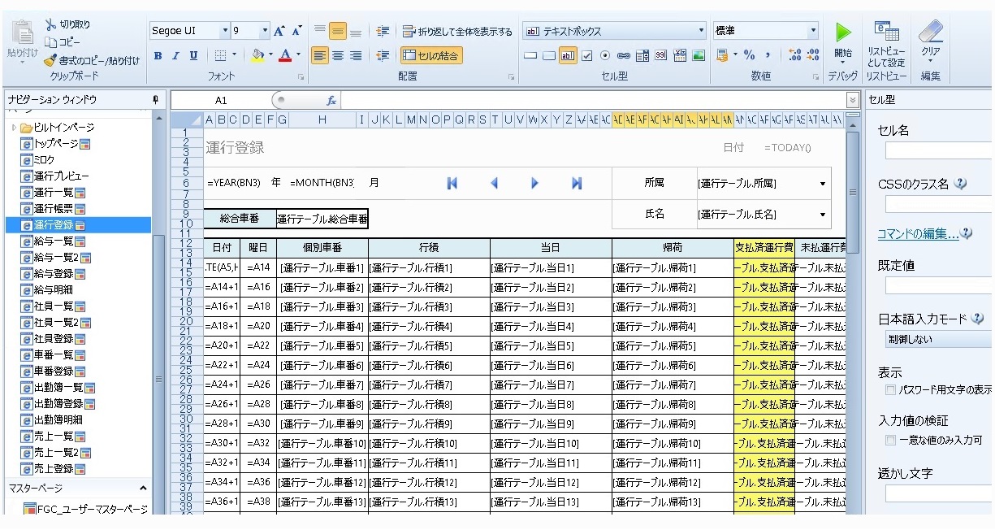Open the テキストボックス cell type dropdown
Viewport: 995px width, 530px height.
(x=701, y=30)
